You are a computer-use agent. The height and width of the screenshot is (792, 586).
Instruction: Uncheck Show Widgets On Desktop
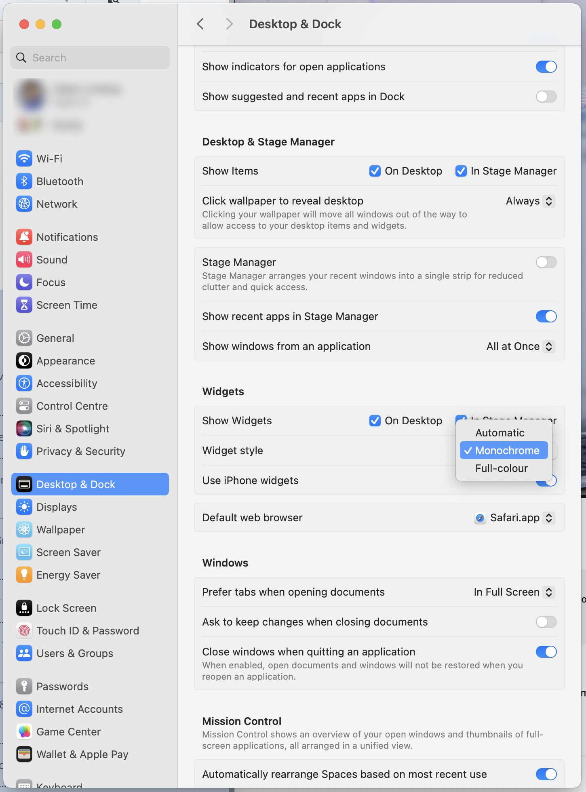point(375,421)
